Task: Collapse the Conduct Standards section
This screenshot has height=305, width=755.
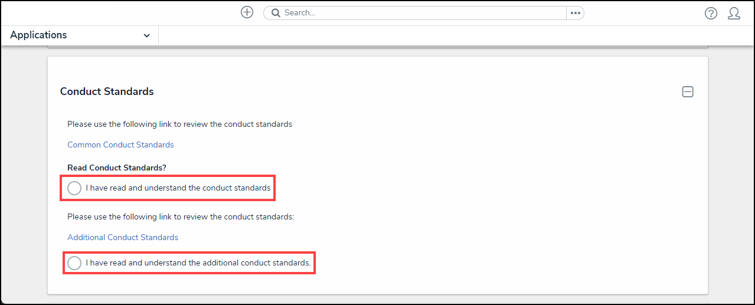Action: point(688,92)
